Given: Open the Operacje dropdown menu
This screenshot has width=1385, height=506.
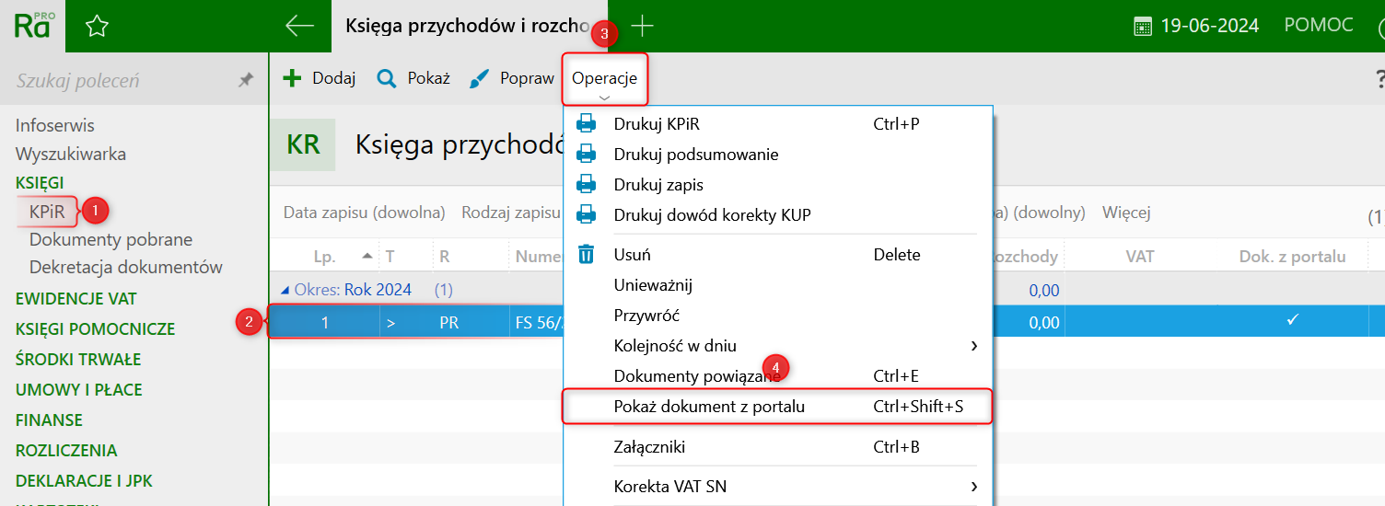Looking at the screenshot, I should click(x=604, y=79).
